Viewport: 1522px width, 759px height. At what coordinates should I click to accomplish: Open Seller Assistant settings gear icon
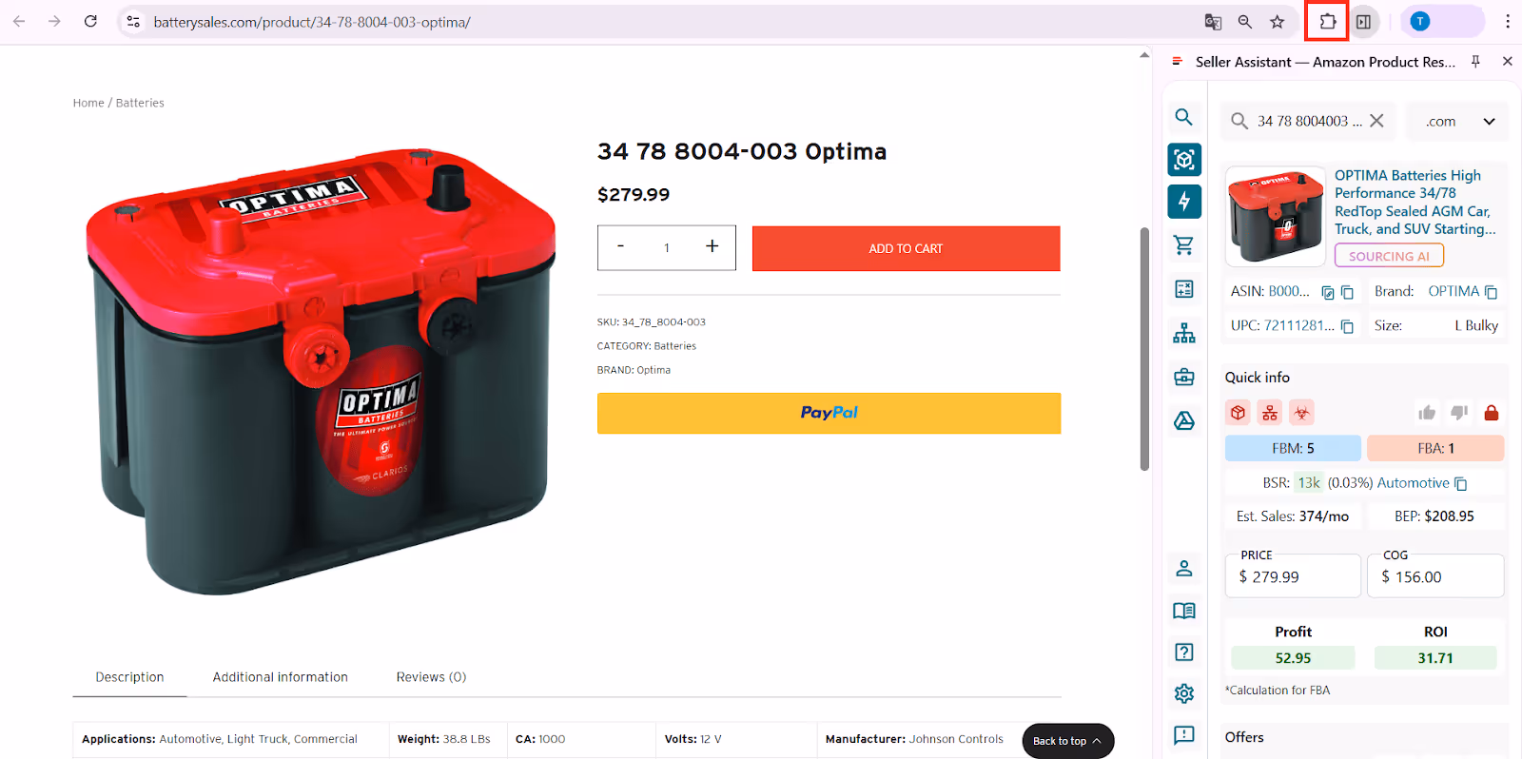(1183, 693)
